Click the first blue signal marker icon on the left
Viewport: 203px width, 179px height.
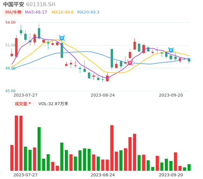pos(62,38)
